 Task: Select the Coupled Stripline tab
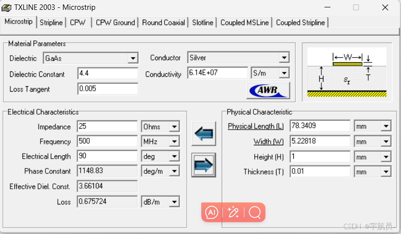point(300,23)
